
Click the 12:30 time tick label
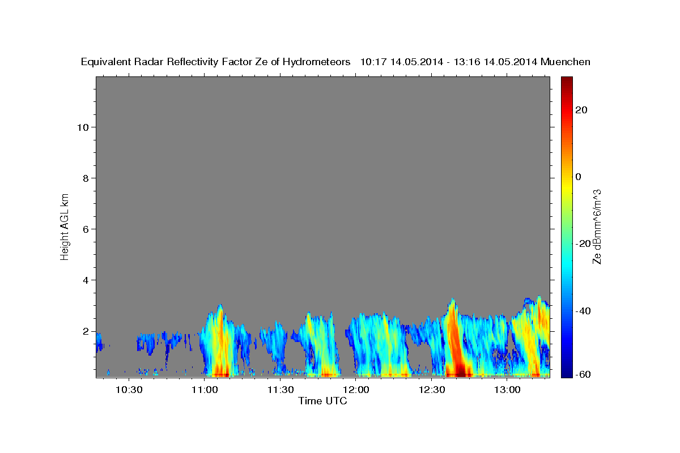tap(431, 390)
